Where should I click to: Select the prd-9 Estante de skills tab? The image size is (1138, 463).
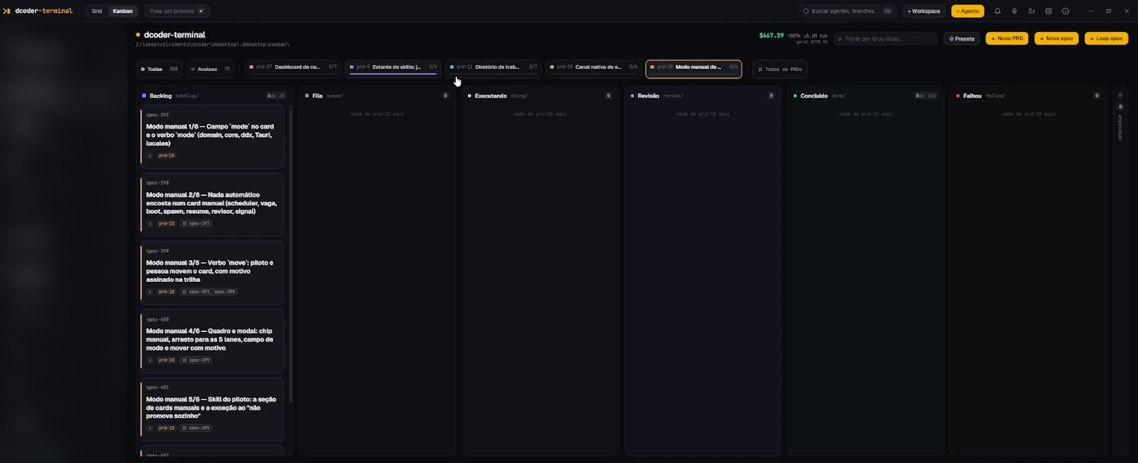pyautogui.click(x=393, y=69)
